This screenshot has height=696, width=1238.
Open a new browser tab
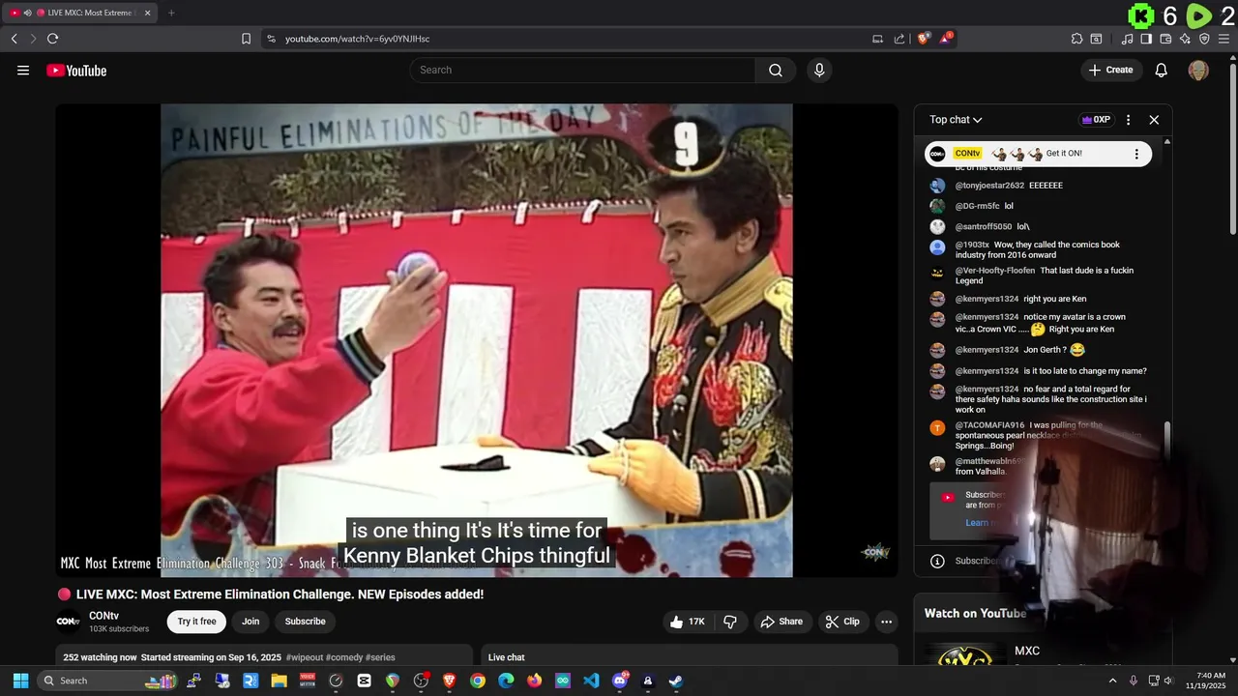[x=171, y=13]
